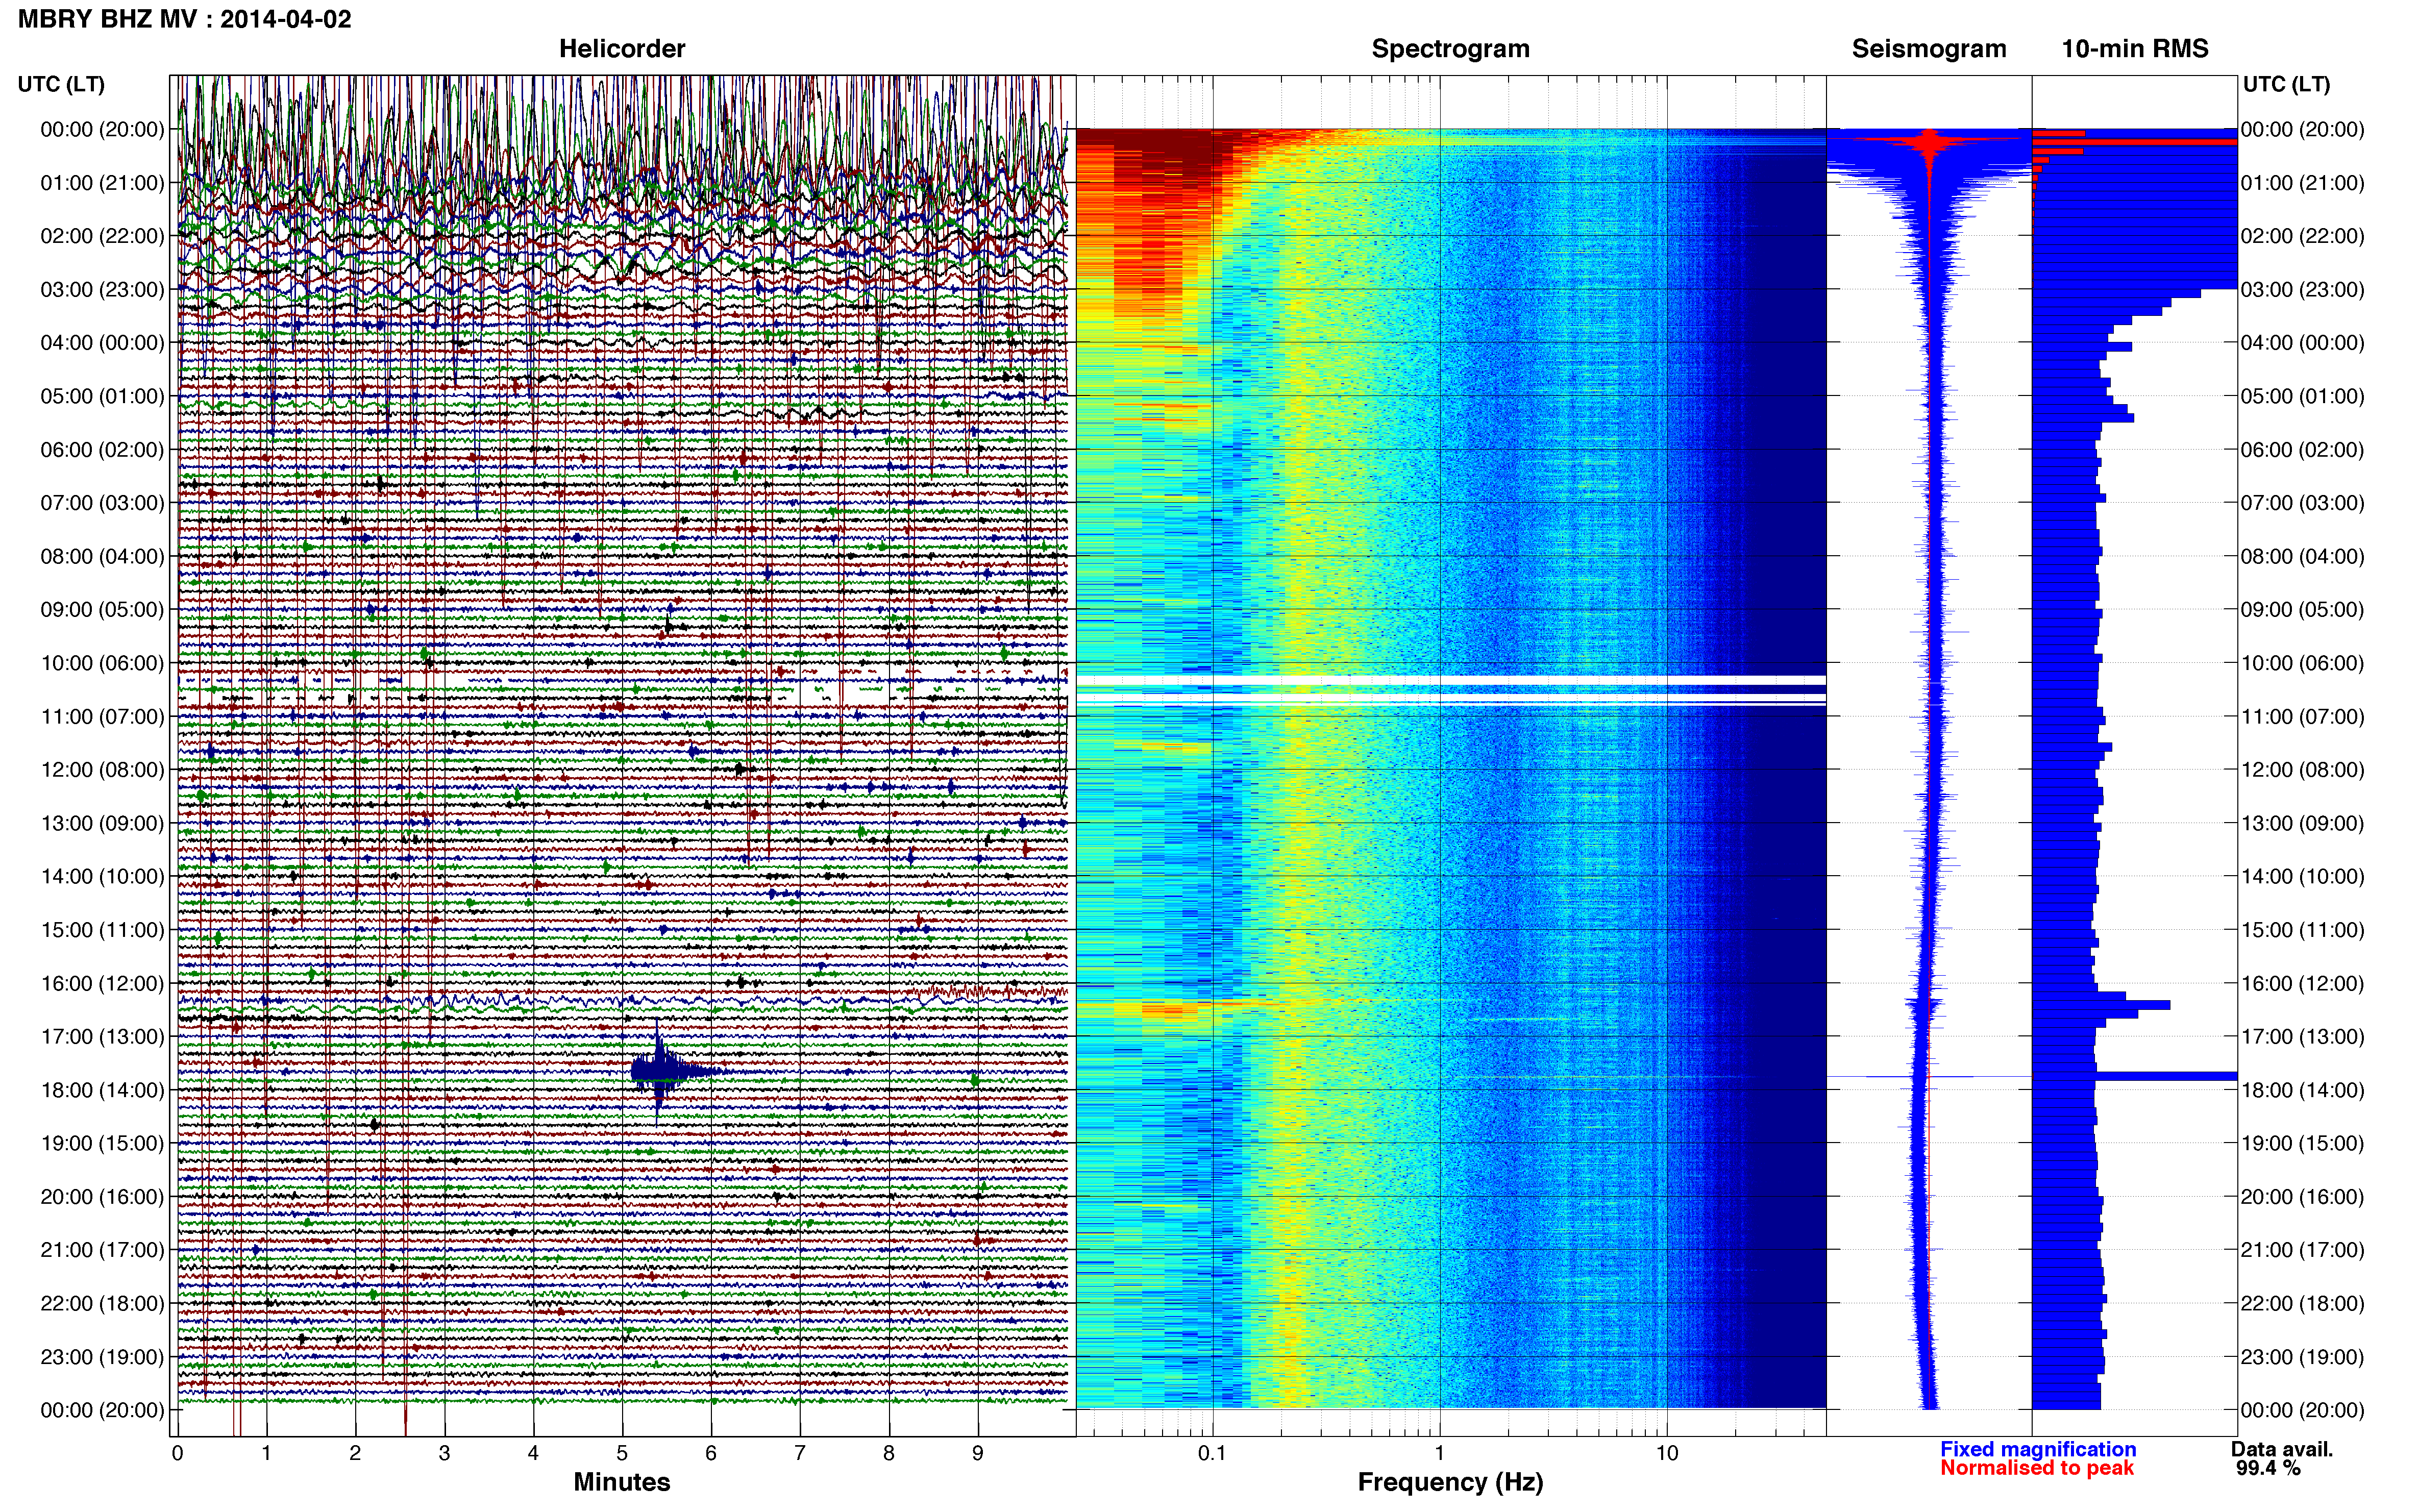Click '01:00 (21:00)' on the Helicorder time axis

click(102, 183)
